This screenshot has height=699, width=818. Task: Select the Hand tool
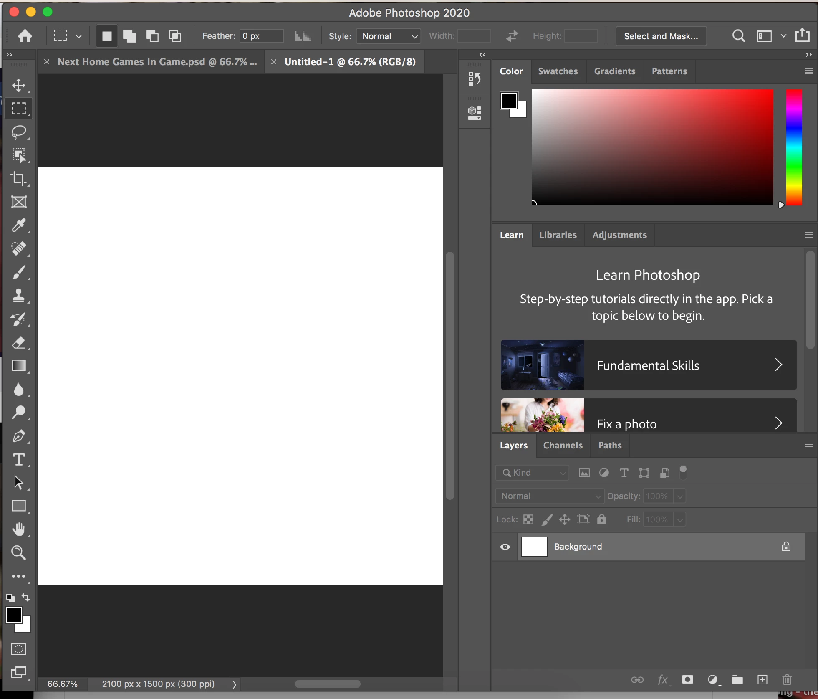pos(18,529)
